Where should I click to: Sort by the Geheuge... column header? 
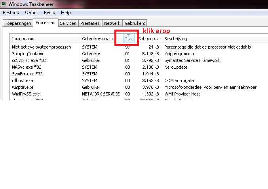pos(148,39)
